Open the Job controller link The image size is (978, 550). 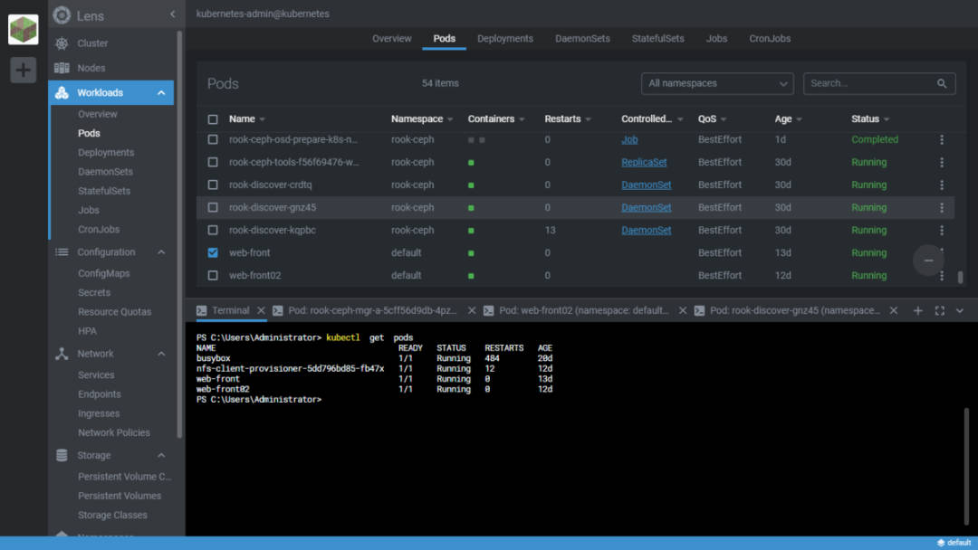point(629,139)
